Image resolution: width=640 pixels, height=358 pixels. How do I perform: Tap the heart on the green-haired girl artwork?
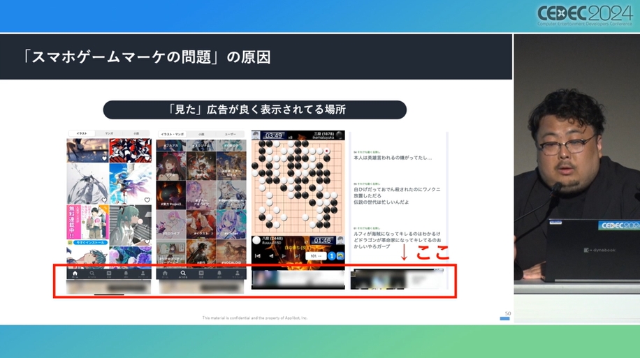pos(147,241)
